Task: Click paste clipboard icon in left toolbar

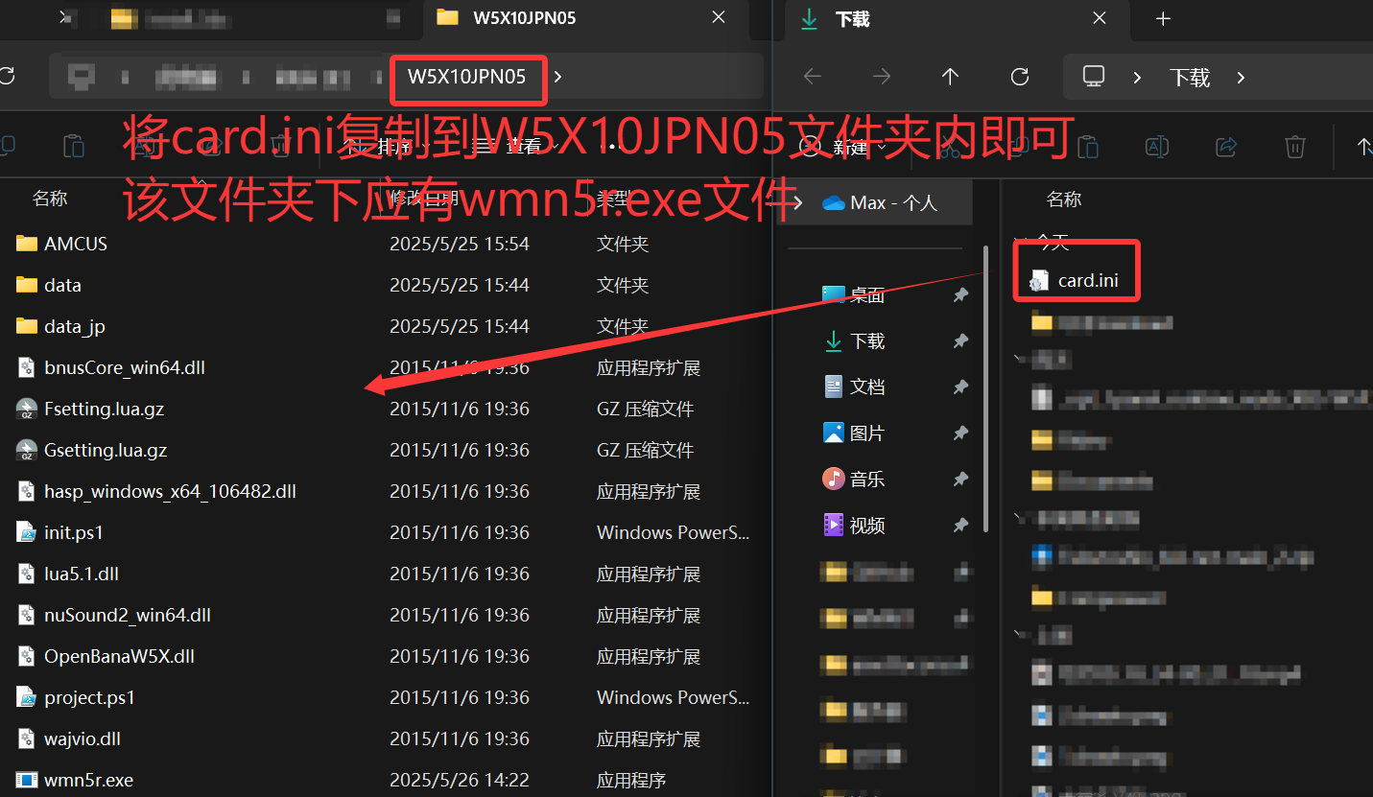Action: coord(73,146)
